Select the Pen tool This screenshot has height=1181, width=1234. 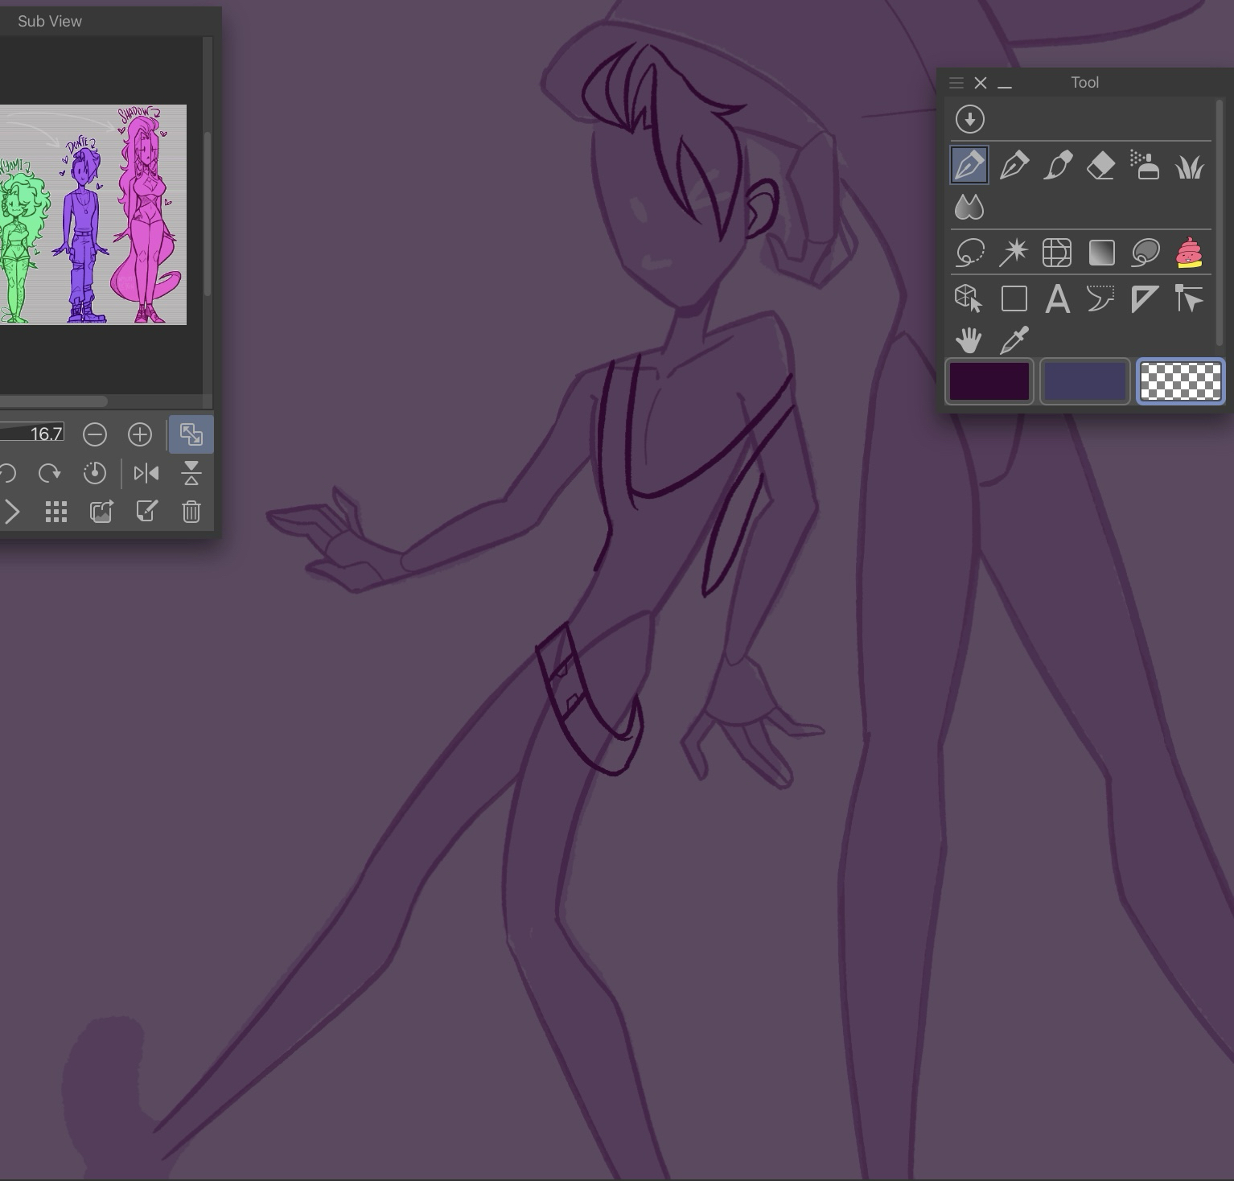click(969, 166)
